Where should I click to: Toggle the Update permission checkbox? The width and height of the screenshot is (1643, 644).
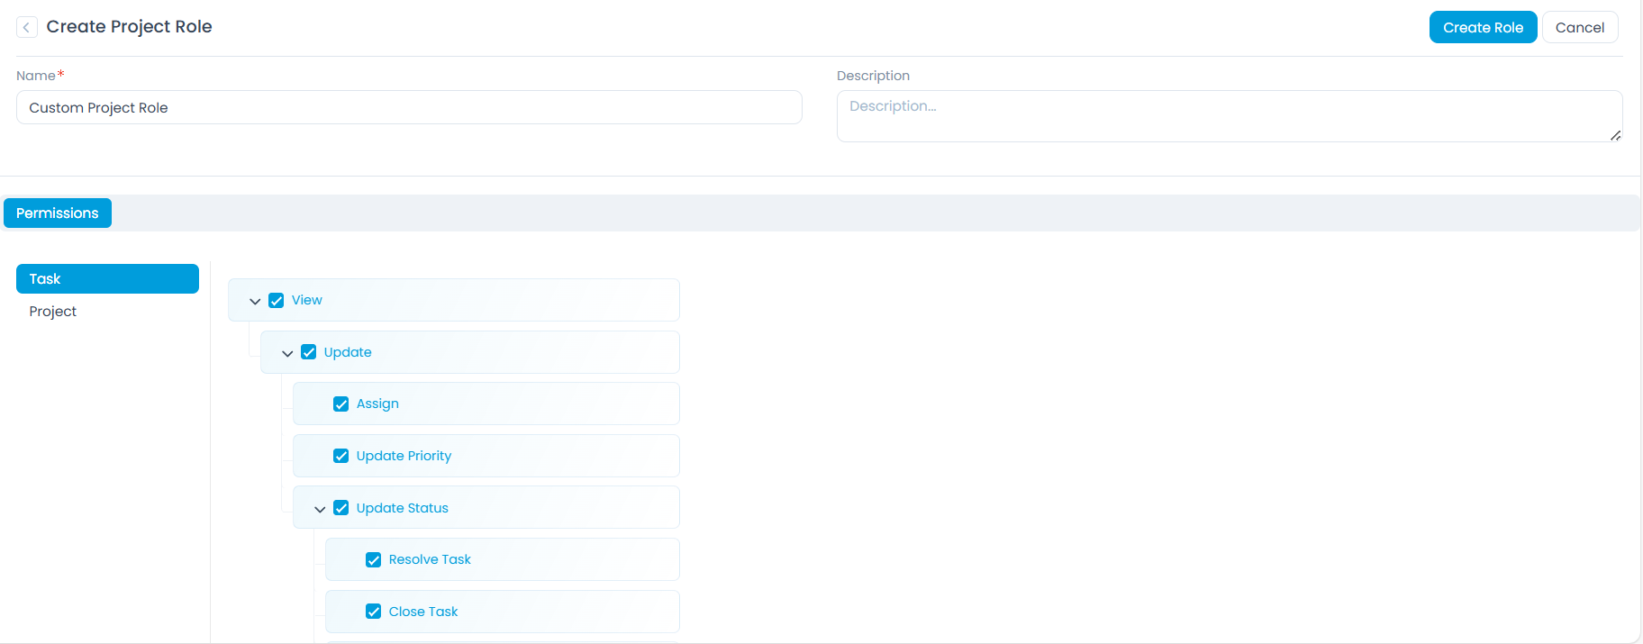click(x=309, y=352)
